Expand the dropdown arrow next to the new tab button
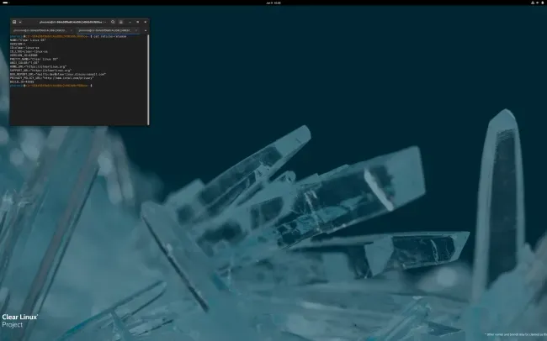This screenshot has width=547, height=341. [20, 22]
